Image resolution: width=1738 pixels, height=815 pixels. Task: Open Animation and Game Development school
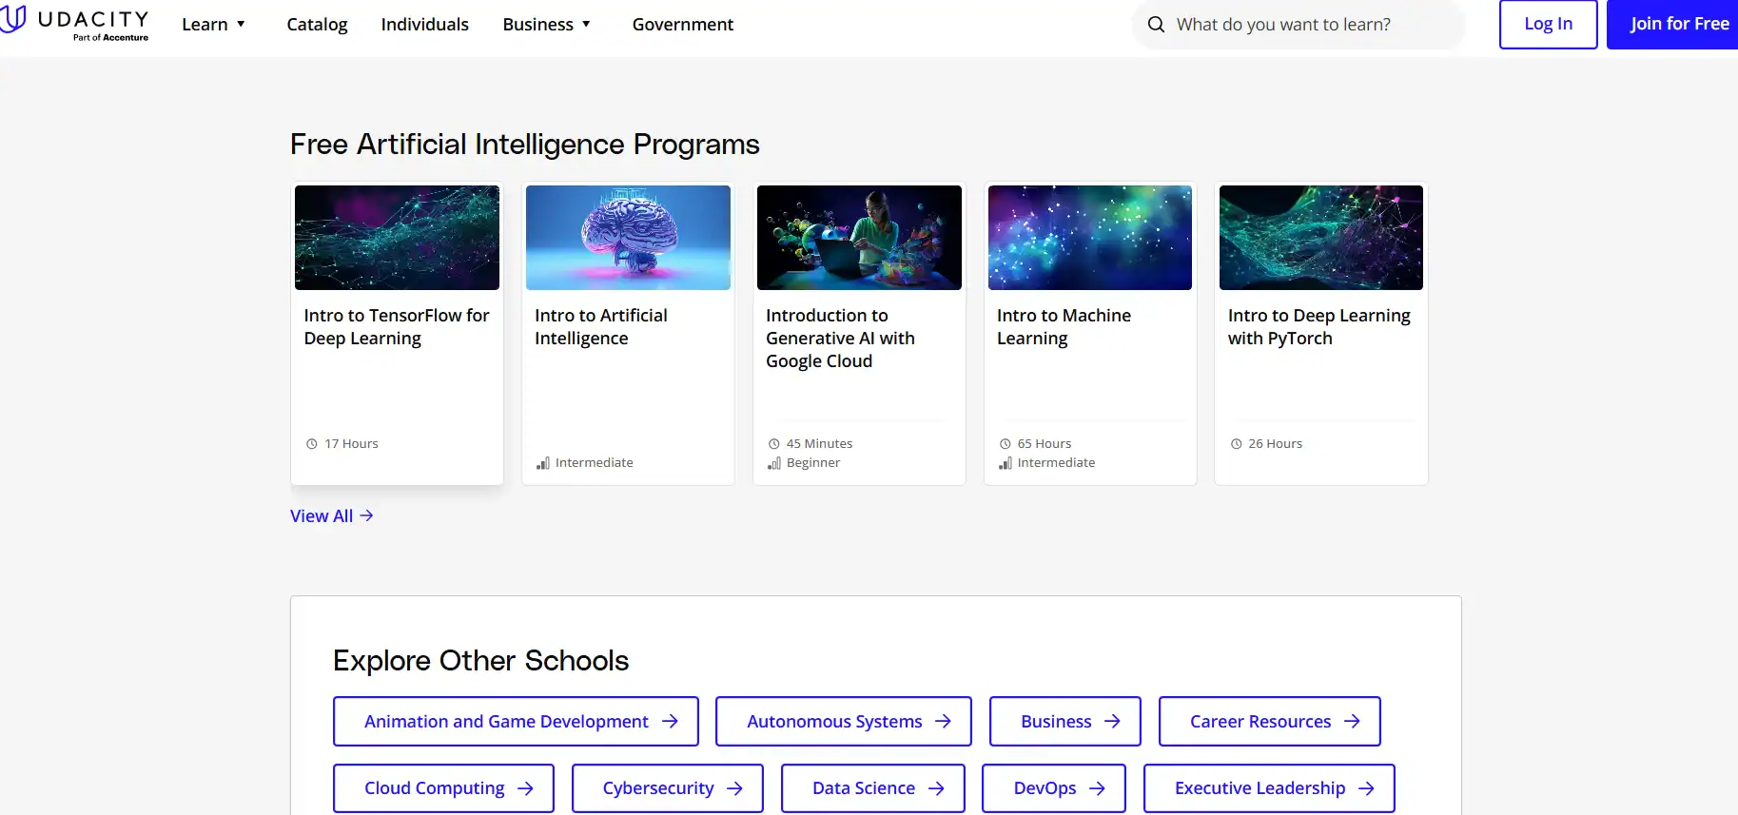pos(516,722)
